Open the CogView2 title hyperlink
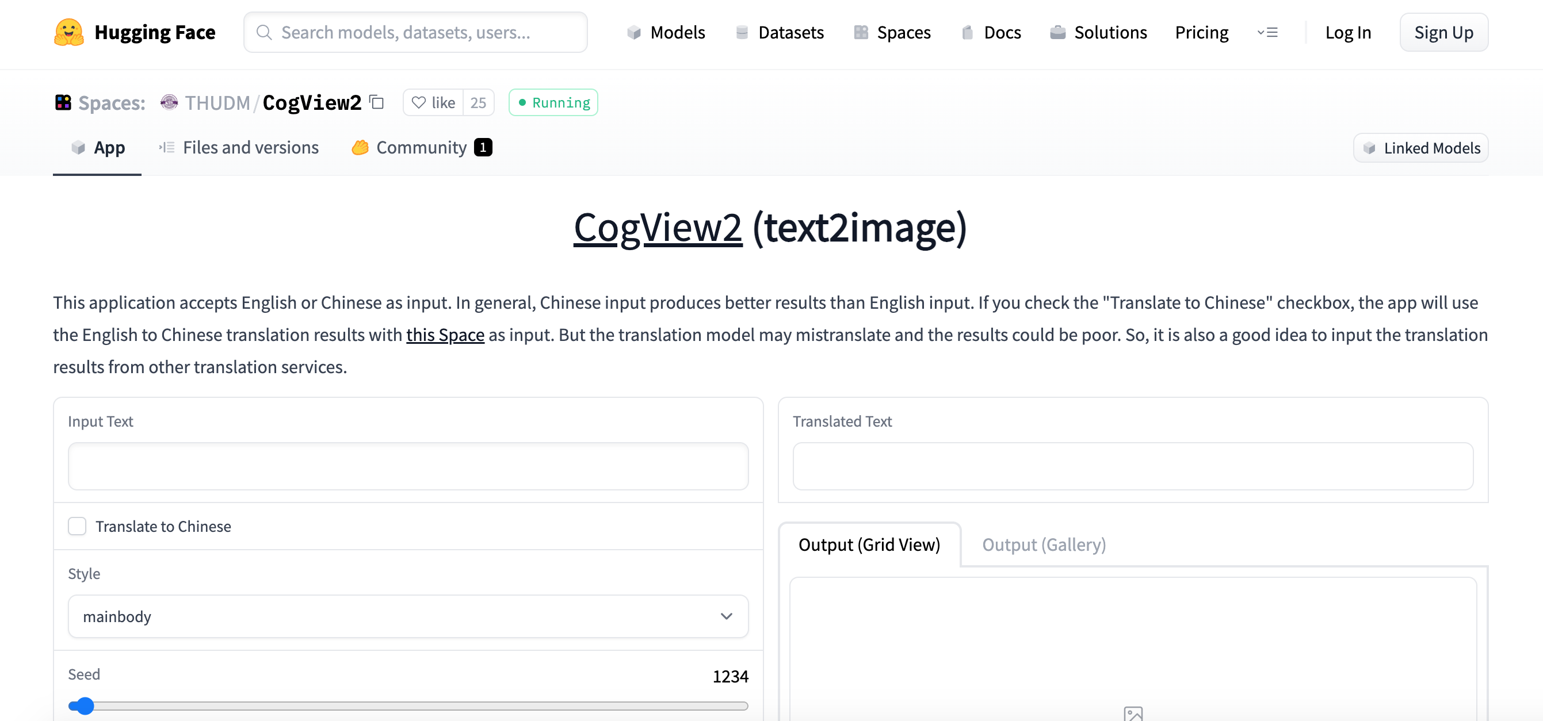 click(x=658, y=228)
